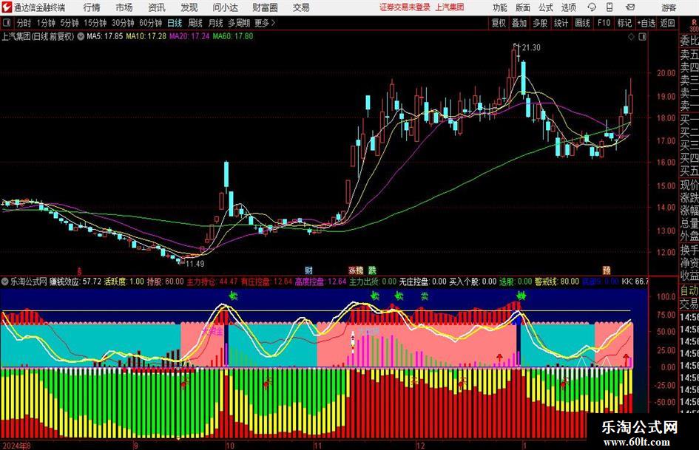Click the MA10: 17.28 value
Viewport: 699px width, 450px height.
coord(146,36)
